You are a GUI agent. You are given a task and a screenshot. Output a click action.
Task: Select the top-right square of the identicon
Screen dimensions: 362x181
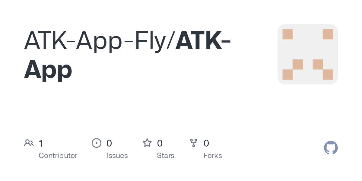pyautogui.click(x=328, y=34)
